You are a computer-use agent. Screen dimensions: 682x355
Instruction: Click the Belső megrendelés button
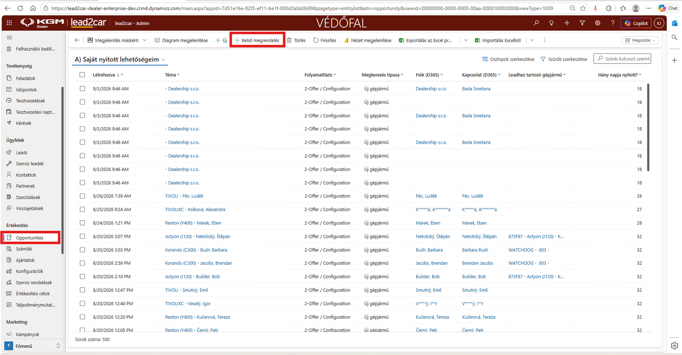point(257,40)
